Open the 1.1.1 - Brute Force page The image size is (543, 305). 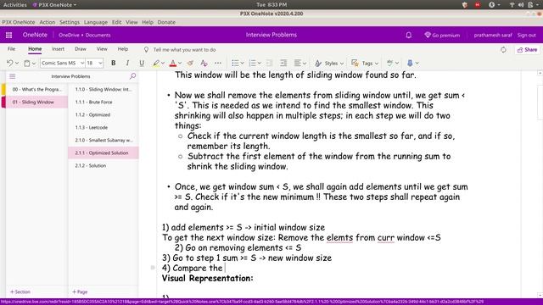point(104,102)
